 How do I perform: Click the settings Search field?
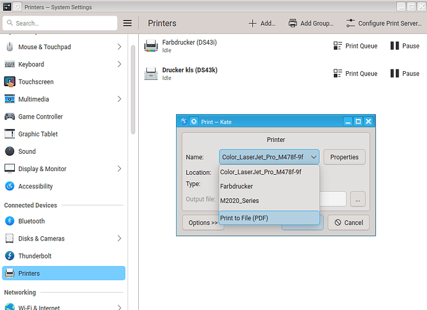(x=60, y=24)
